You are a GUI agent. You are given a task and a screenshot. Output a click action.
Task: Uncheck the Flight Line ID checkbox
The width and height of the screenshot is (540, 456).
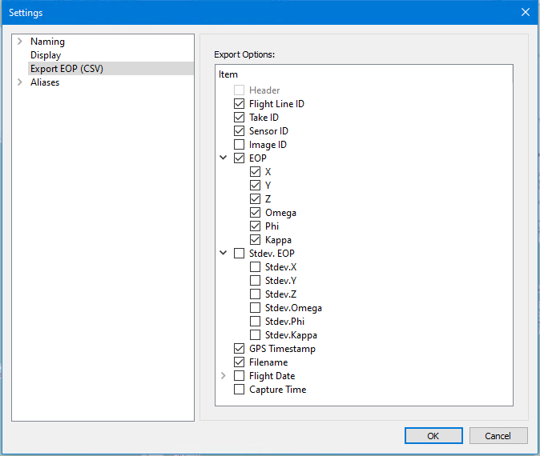click(x=239, y=104)
